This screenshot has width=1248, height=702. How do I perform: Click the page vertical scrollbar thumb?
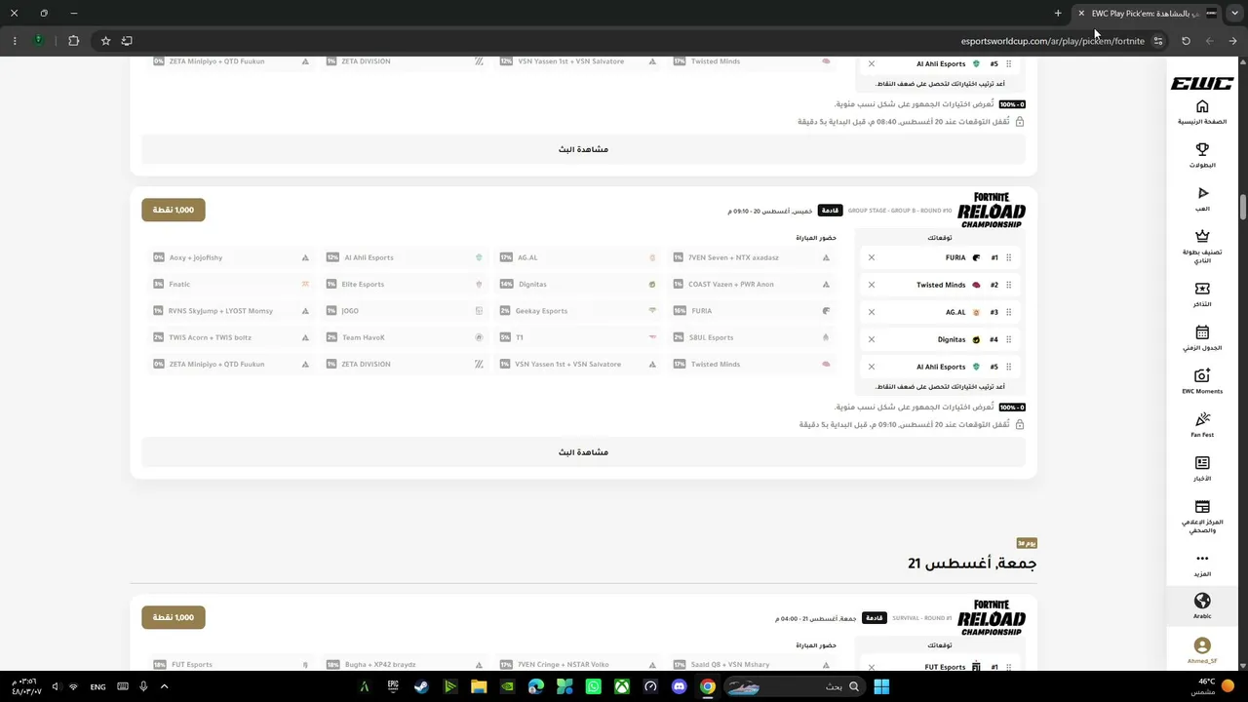tap(1243, 208)
